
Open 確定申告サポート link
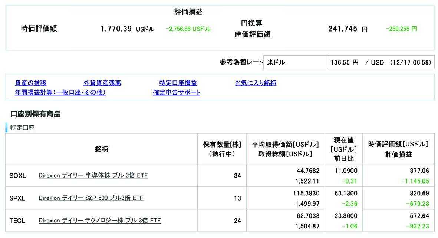coord(177,92)
